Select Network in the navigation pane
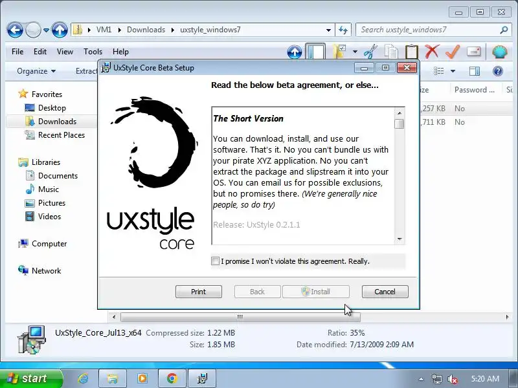518x388 pixels. pyautogui.click(x=46, y=271)
